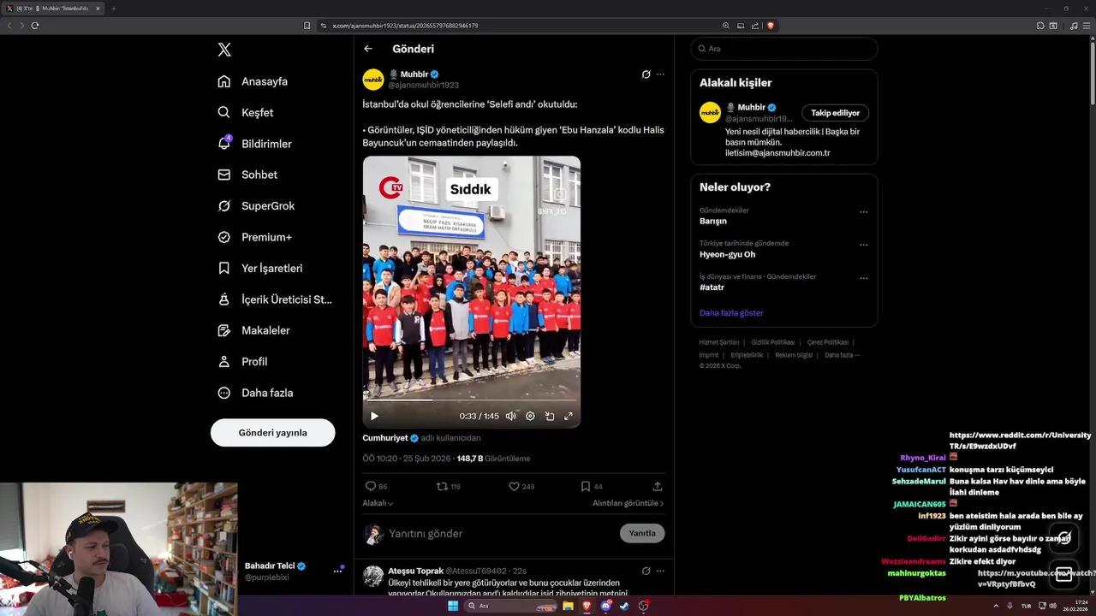Open Steam from the taskbar
The width and height of the screenshot is (1096, 616).
coord(624,606)
